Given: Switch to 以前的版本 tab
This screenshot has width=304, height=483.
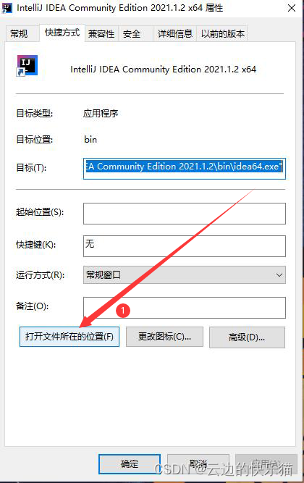Looking at the screenshot, I should (x=223, y=33).
